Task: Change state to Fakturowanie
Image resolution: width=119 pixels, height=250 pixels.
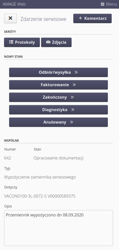Action: coord(59,85)
